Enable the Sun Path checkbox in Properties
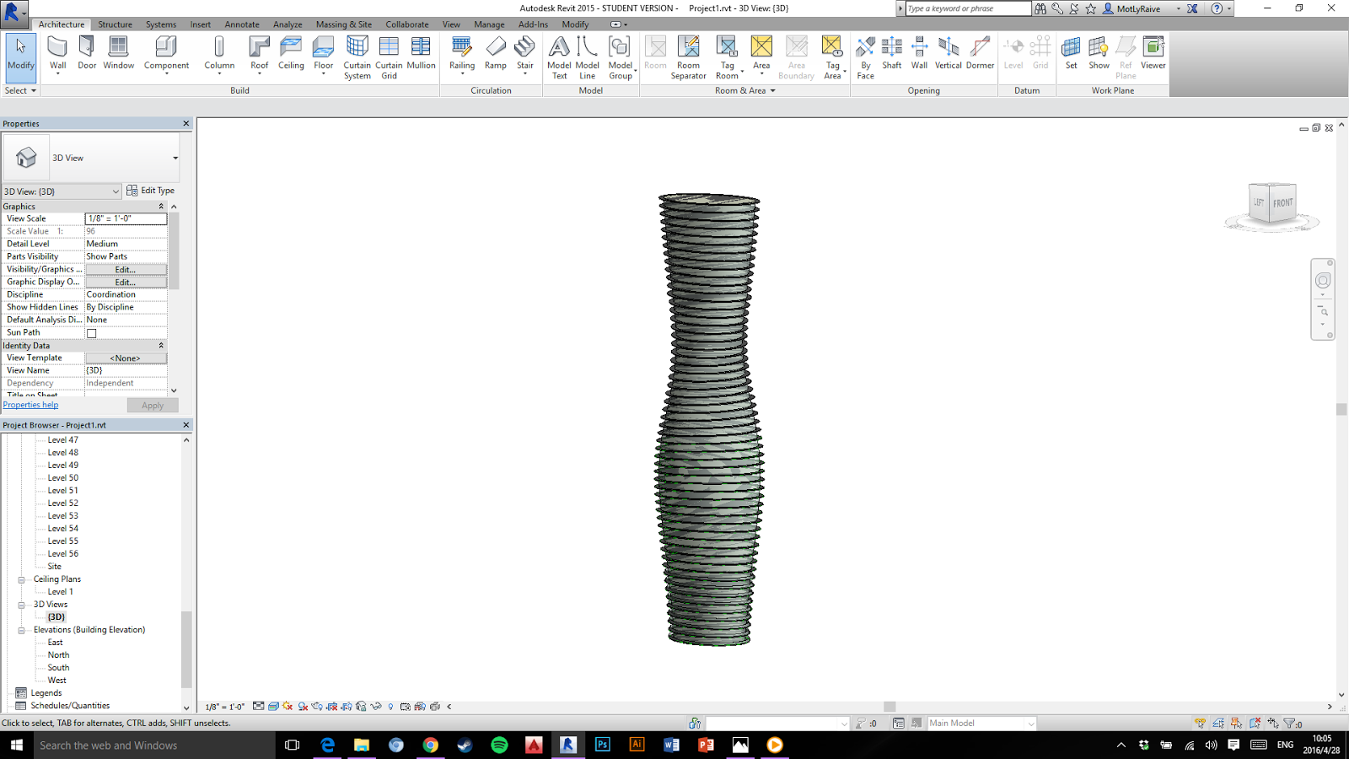 90,332
